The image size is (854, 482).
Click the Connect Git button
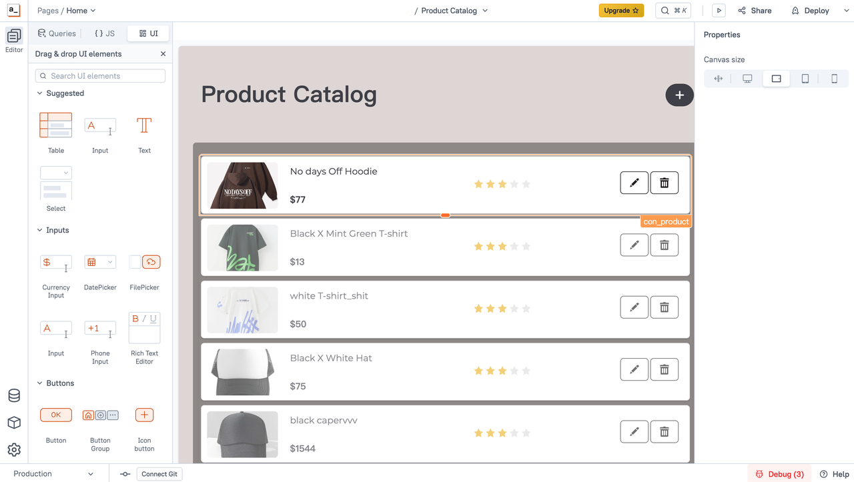point(159,474)
